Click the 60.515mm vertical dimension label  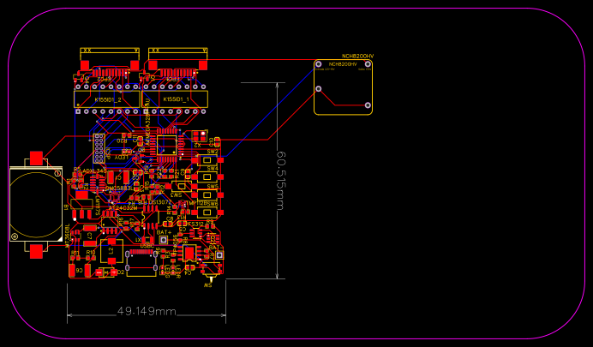pos(280,181)
